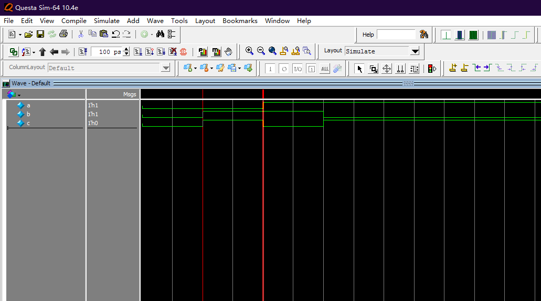Select the Zoom mode tool
The image size is (541, 301).
coord(373,69)
